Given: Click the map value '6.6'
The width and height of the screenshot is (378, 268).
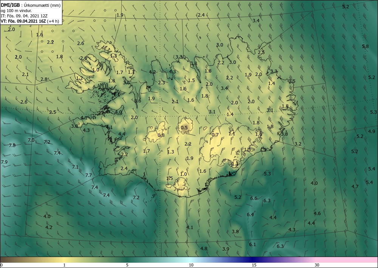Looking at the screenshot, I should pos(254,198).
